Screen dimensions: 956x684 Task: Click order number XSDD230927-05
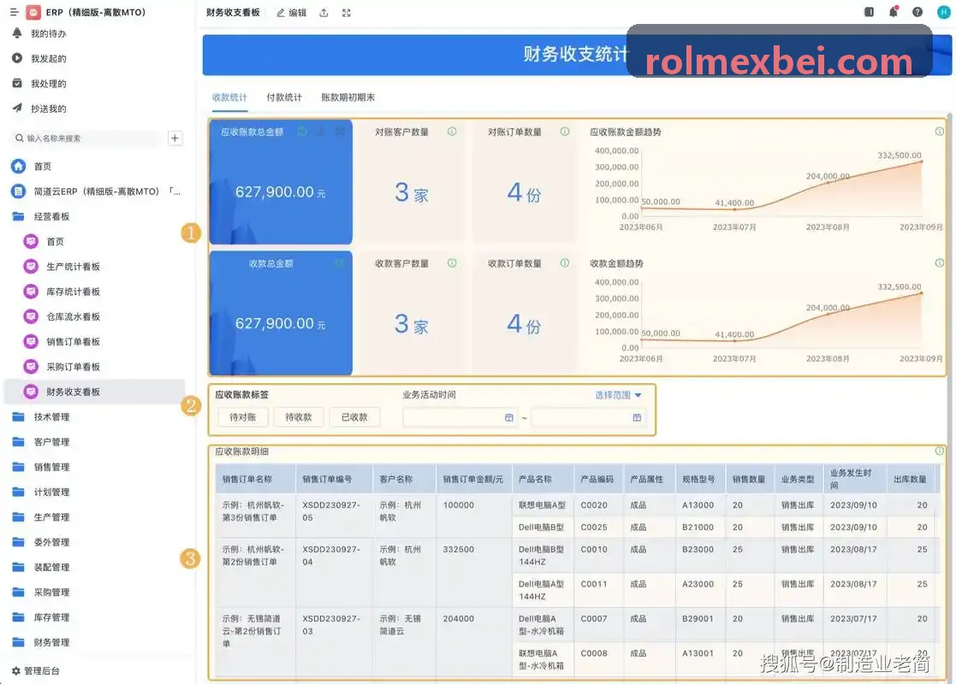332,511
